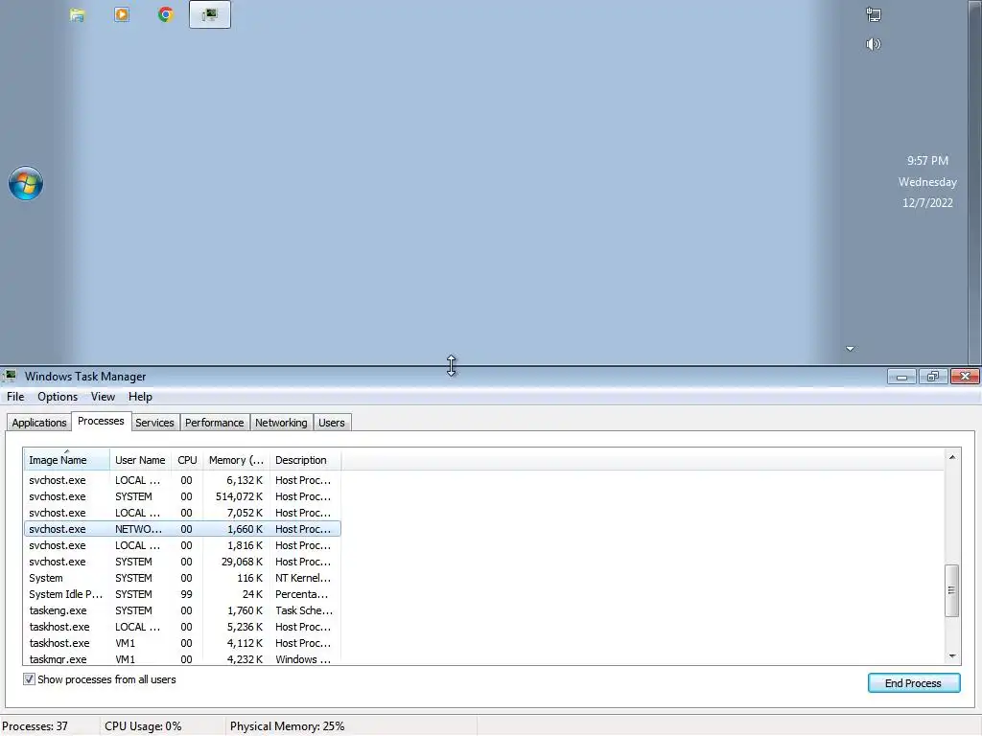
Task: Click End Process button
Action: 914,682
